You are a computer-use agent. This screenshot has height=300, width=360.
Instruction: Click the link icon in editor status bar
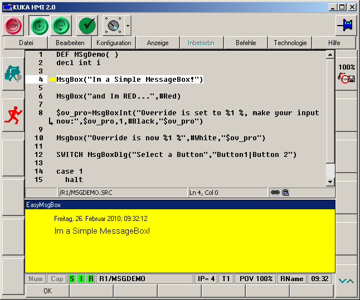(x=275, y=193)
